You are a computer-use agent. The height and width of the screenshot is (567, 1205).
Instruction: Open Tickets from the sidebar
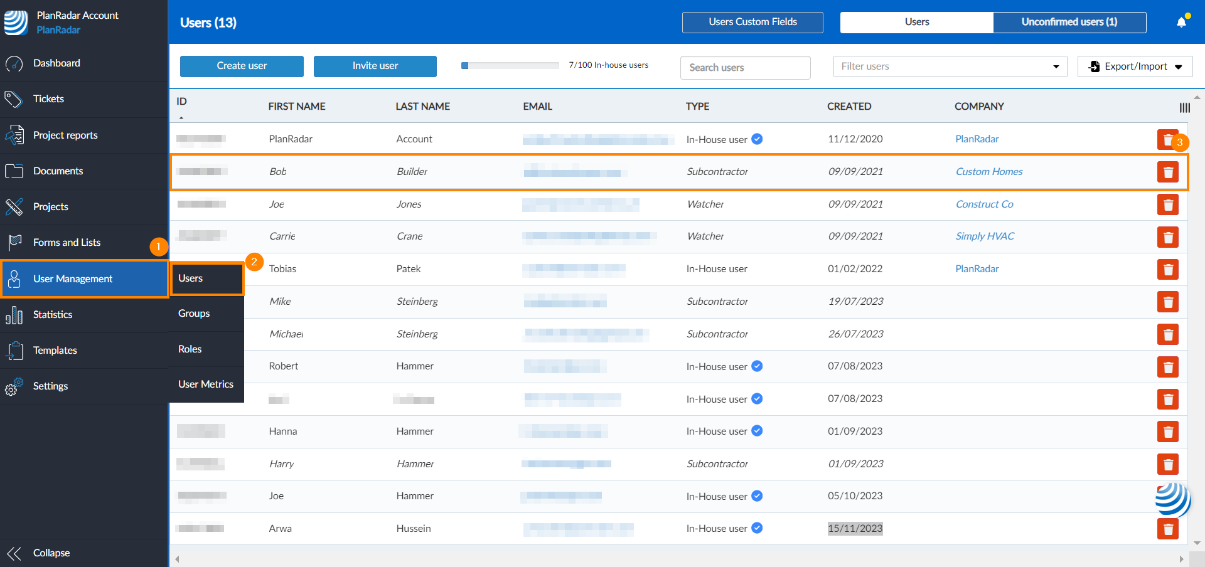48,99
